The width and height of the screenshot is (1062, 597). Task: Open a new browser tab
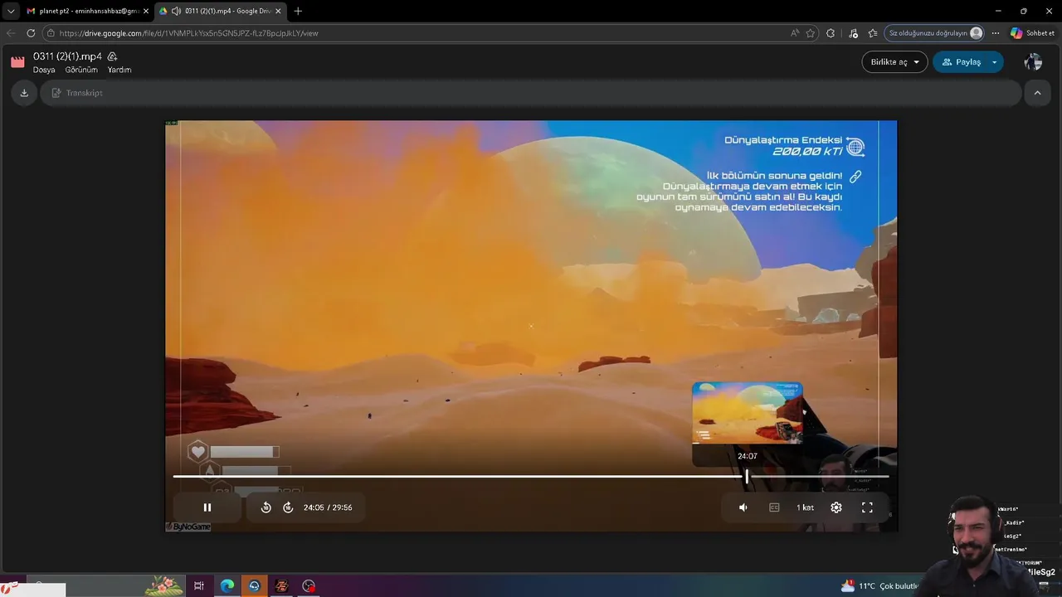click(298, 11)
